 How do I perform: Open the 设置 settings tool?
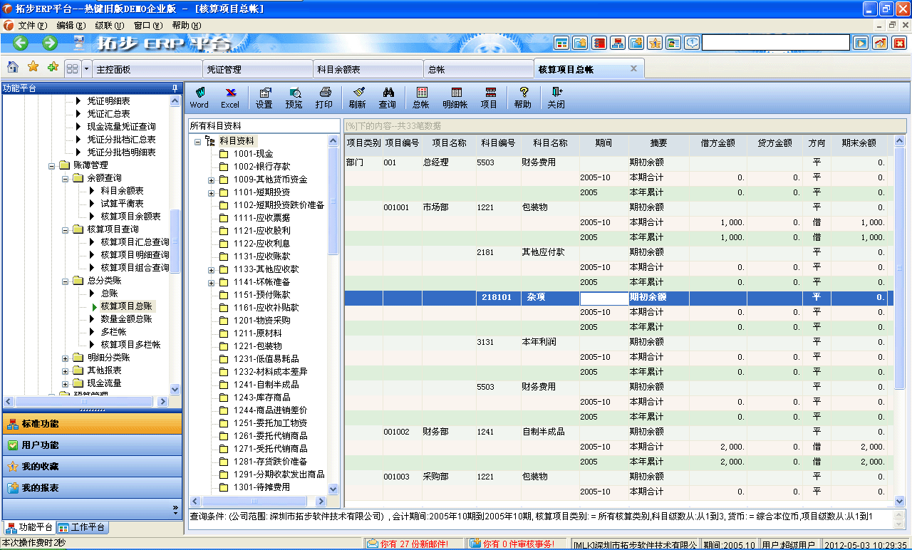point(264,98)
